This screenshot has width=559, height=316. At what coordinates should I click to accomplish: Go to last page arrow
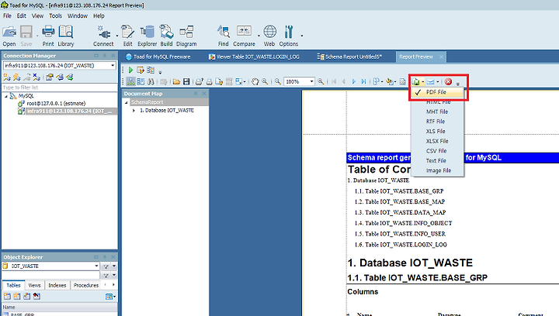coord(363,82)
